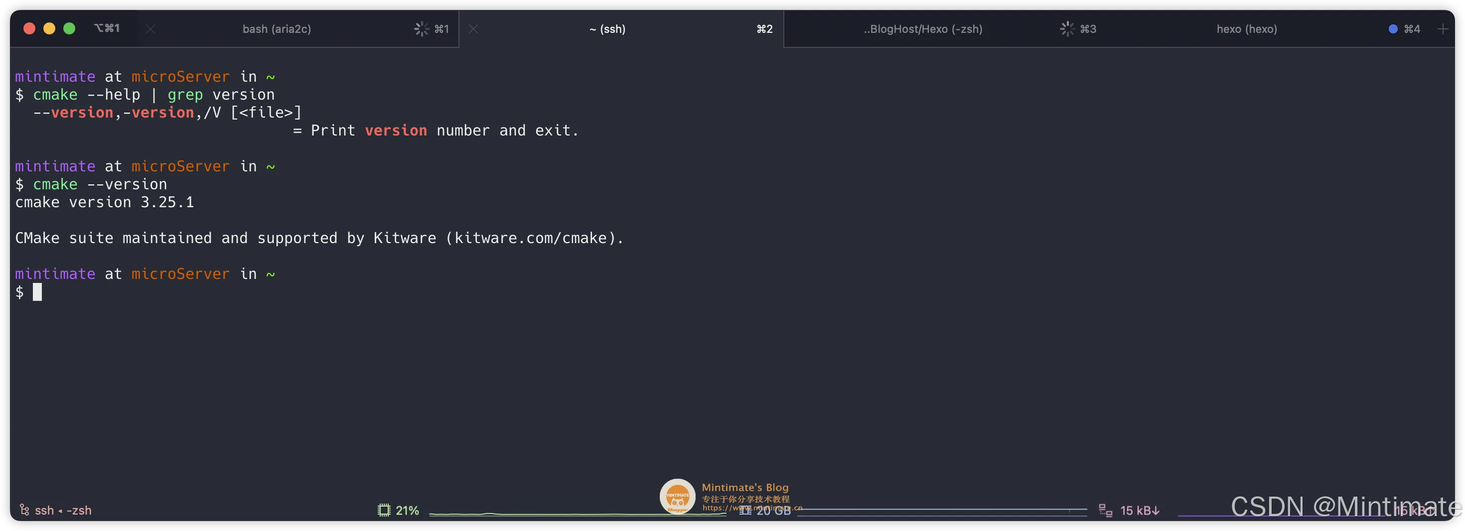
Task: Close the bash (aria2c) tab
Action: [x=150, y=29]
